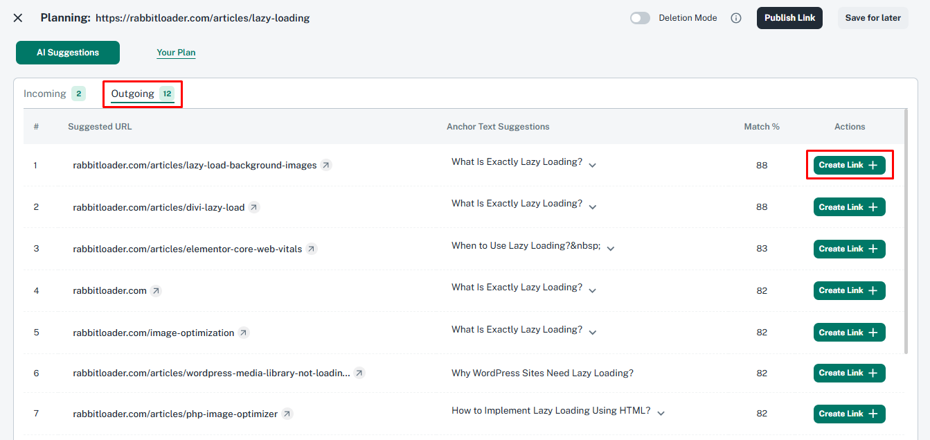Click the Publish Link button
The width and height of the screenshot is (930, 440).
[789, 18]
